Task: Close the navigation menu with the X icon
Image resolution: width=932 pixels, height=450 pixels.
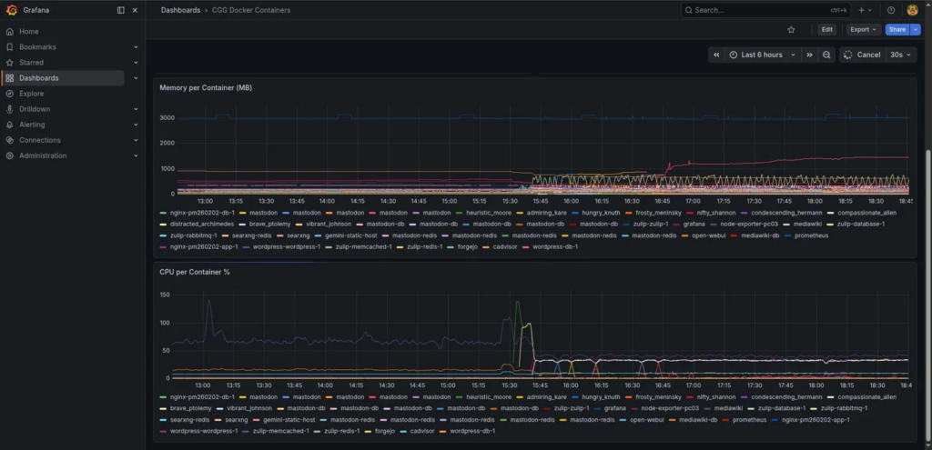Action: 136,10
